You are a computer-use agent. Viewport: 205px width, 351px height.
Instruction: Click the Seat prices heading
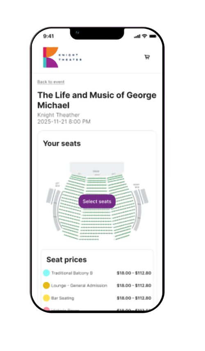pos(66,260)
